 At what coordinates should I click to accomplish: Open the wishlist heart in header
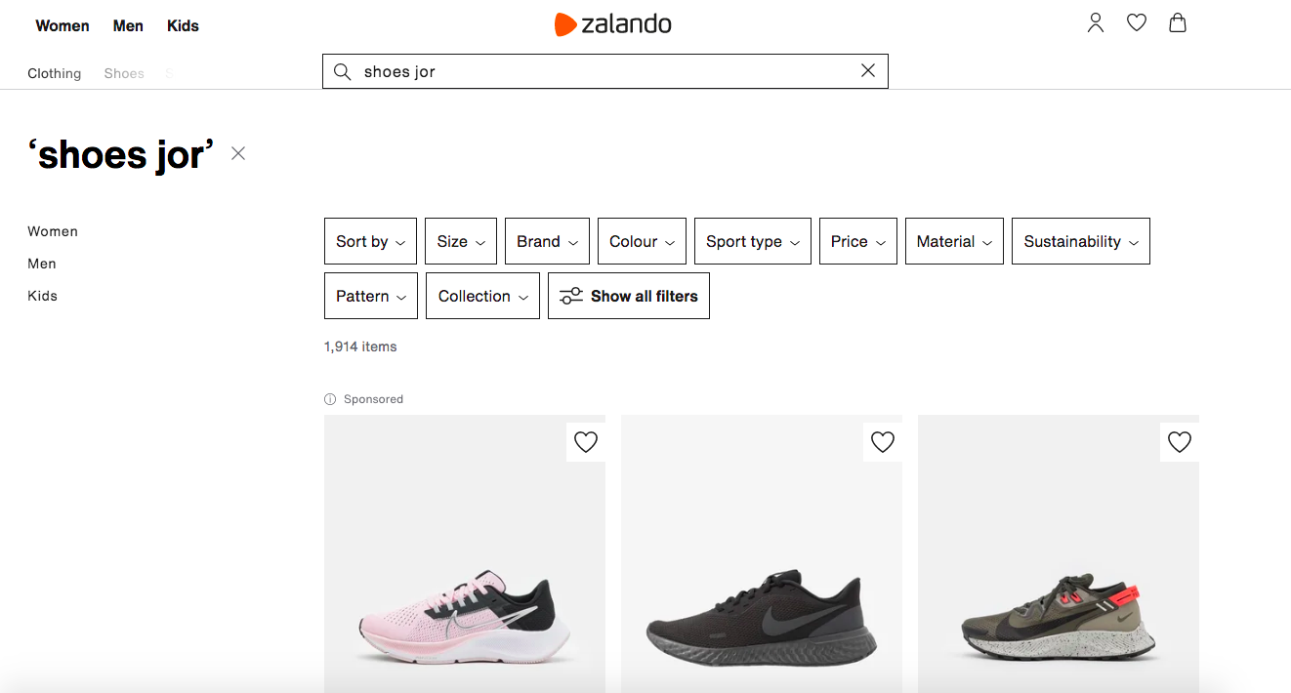pyautogui.click(x=1137, y=22)
